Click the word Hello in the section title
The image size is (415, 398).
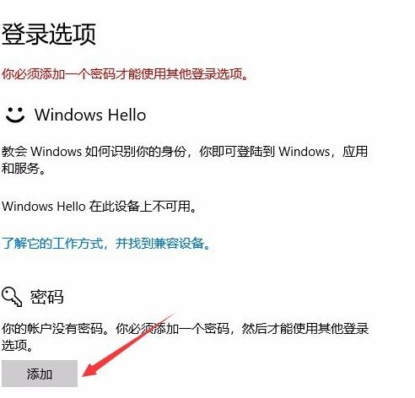127,115
